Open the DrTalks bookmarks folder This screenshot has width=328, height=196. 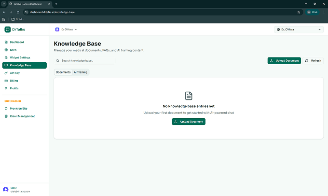(17, 19)
